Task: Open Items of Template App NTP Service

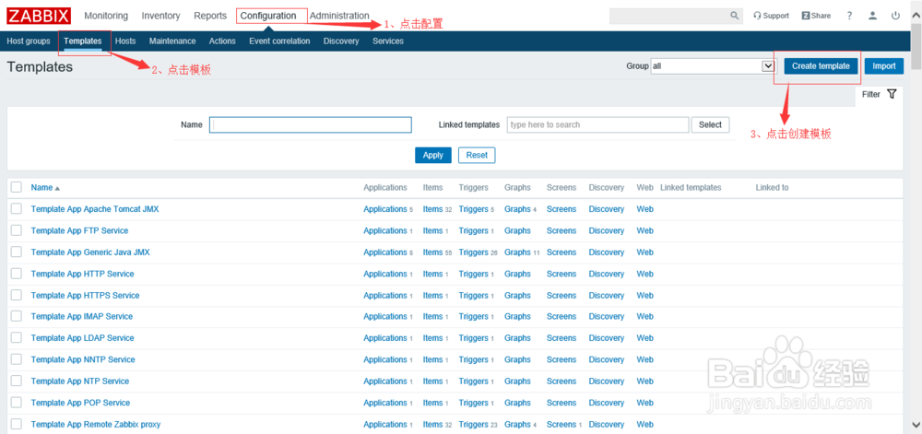Action: pyautogui.click(x=432, y=381)
